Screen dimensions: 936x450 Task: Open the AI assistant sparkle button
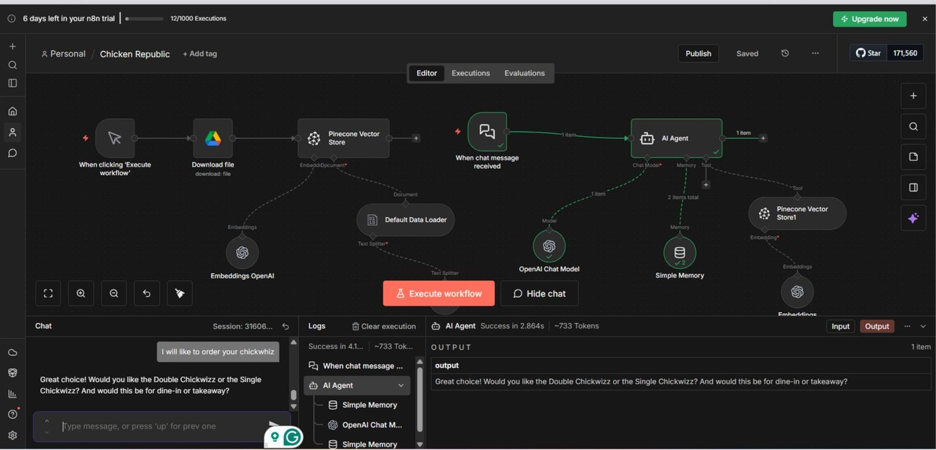pyautogui.click(x=913, y=218)
